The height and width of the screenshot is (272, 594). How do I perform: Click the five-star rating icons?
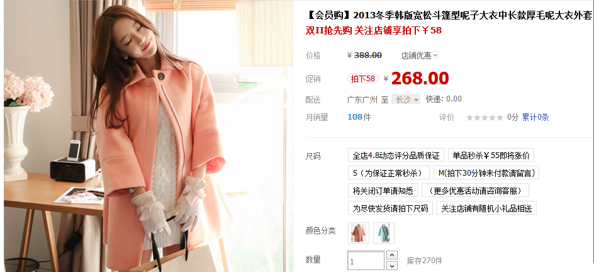pos(485,118)
